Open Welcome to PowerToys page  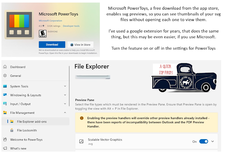[28, 139]
